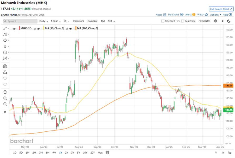Toggle the drawings lock icon
Screen dimensions: 235x158
tap(5, 72)
